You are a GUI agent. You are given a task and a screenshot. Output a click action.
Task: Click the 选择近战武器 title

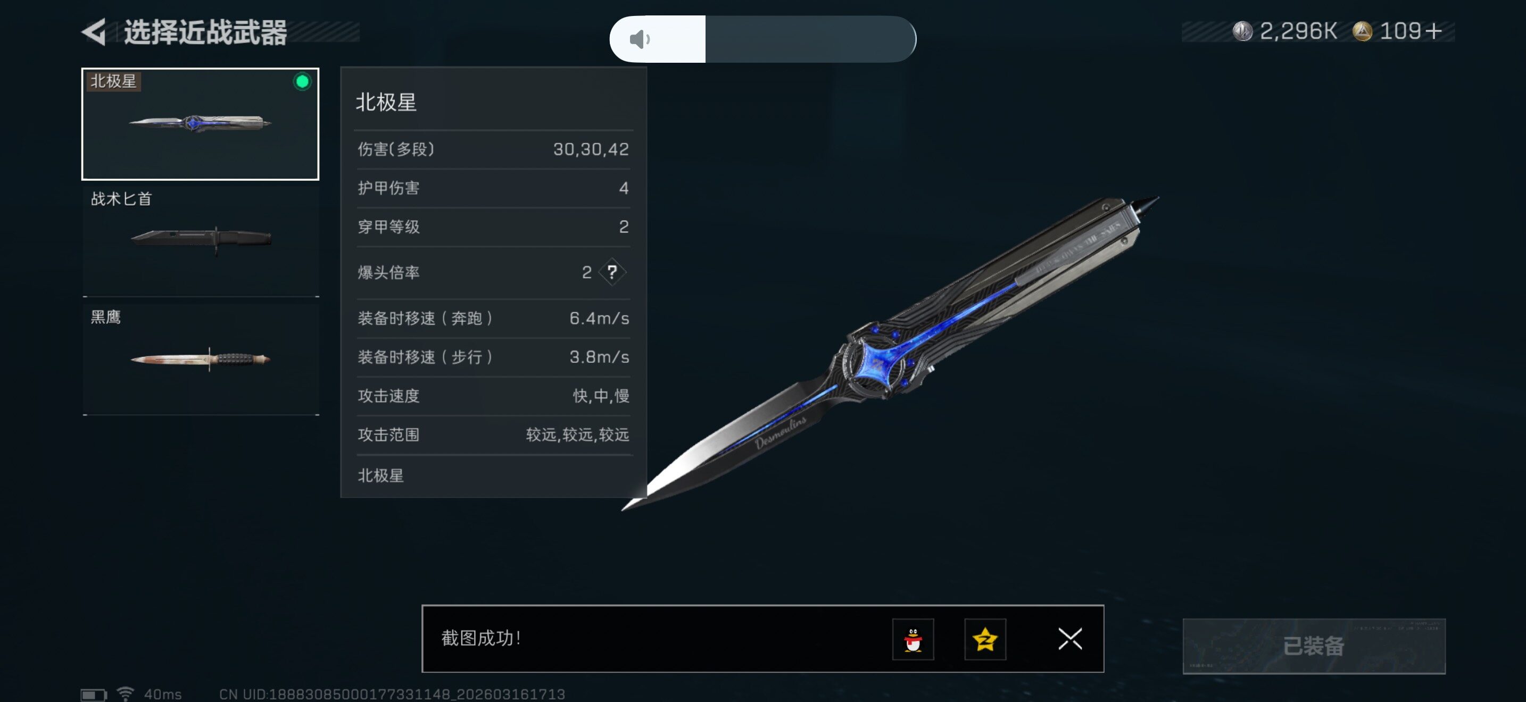point(205,32)
